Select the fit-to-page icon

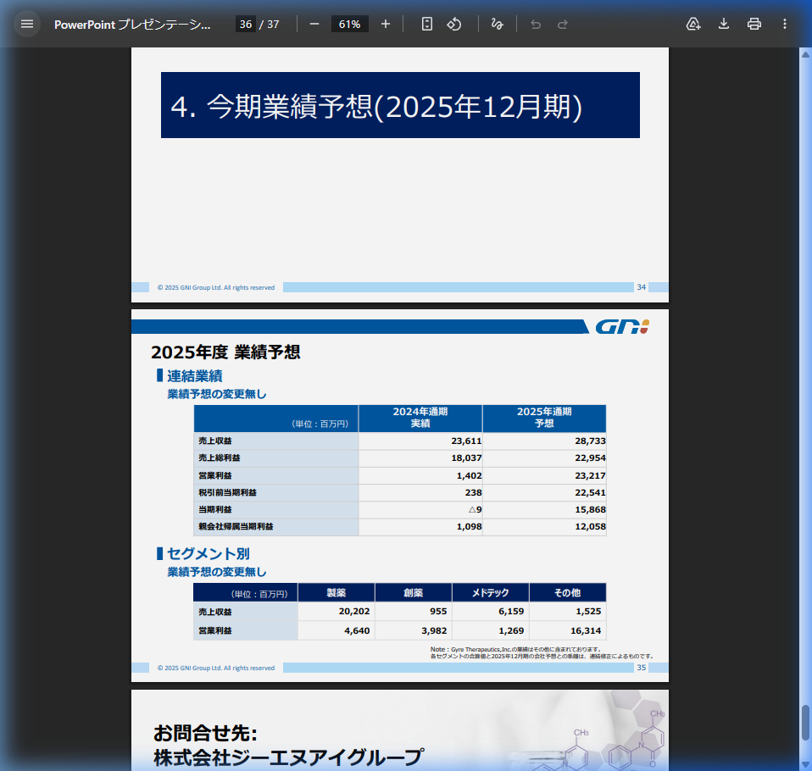(x=426, y=24)
